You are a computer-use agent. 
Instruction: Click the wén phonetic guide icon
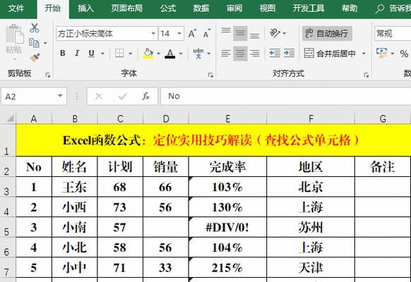(198, 53)
